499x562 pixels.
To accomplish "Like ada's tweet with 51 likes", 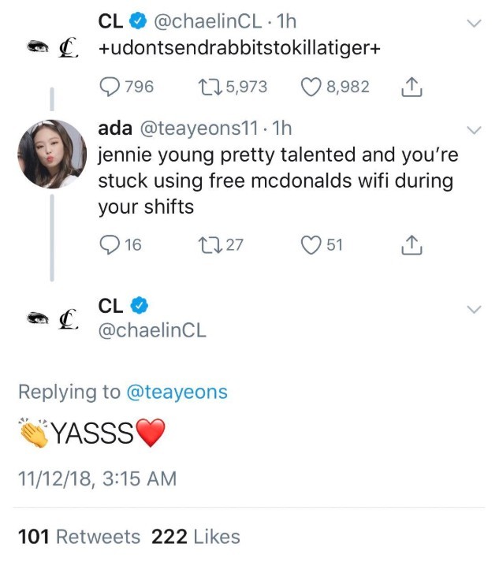I will [x=313, y=245].
